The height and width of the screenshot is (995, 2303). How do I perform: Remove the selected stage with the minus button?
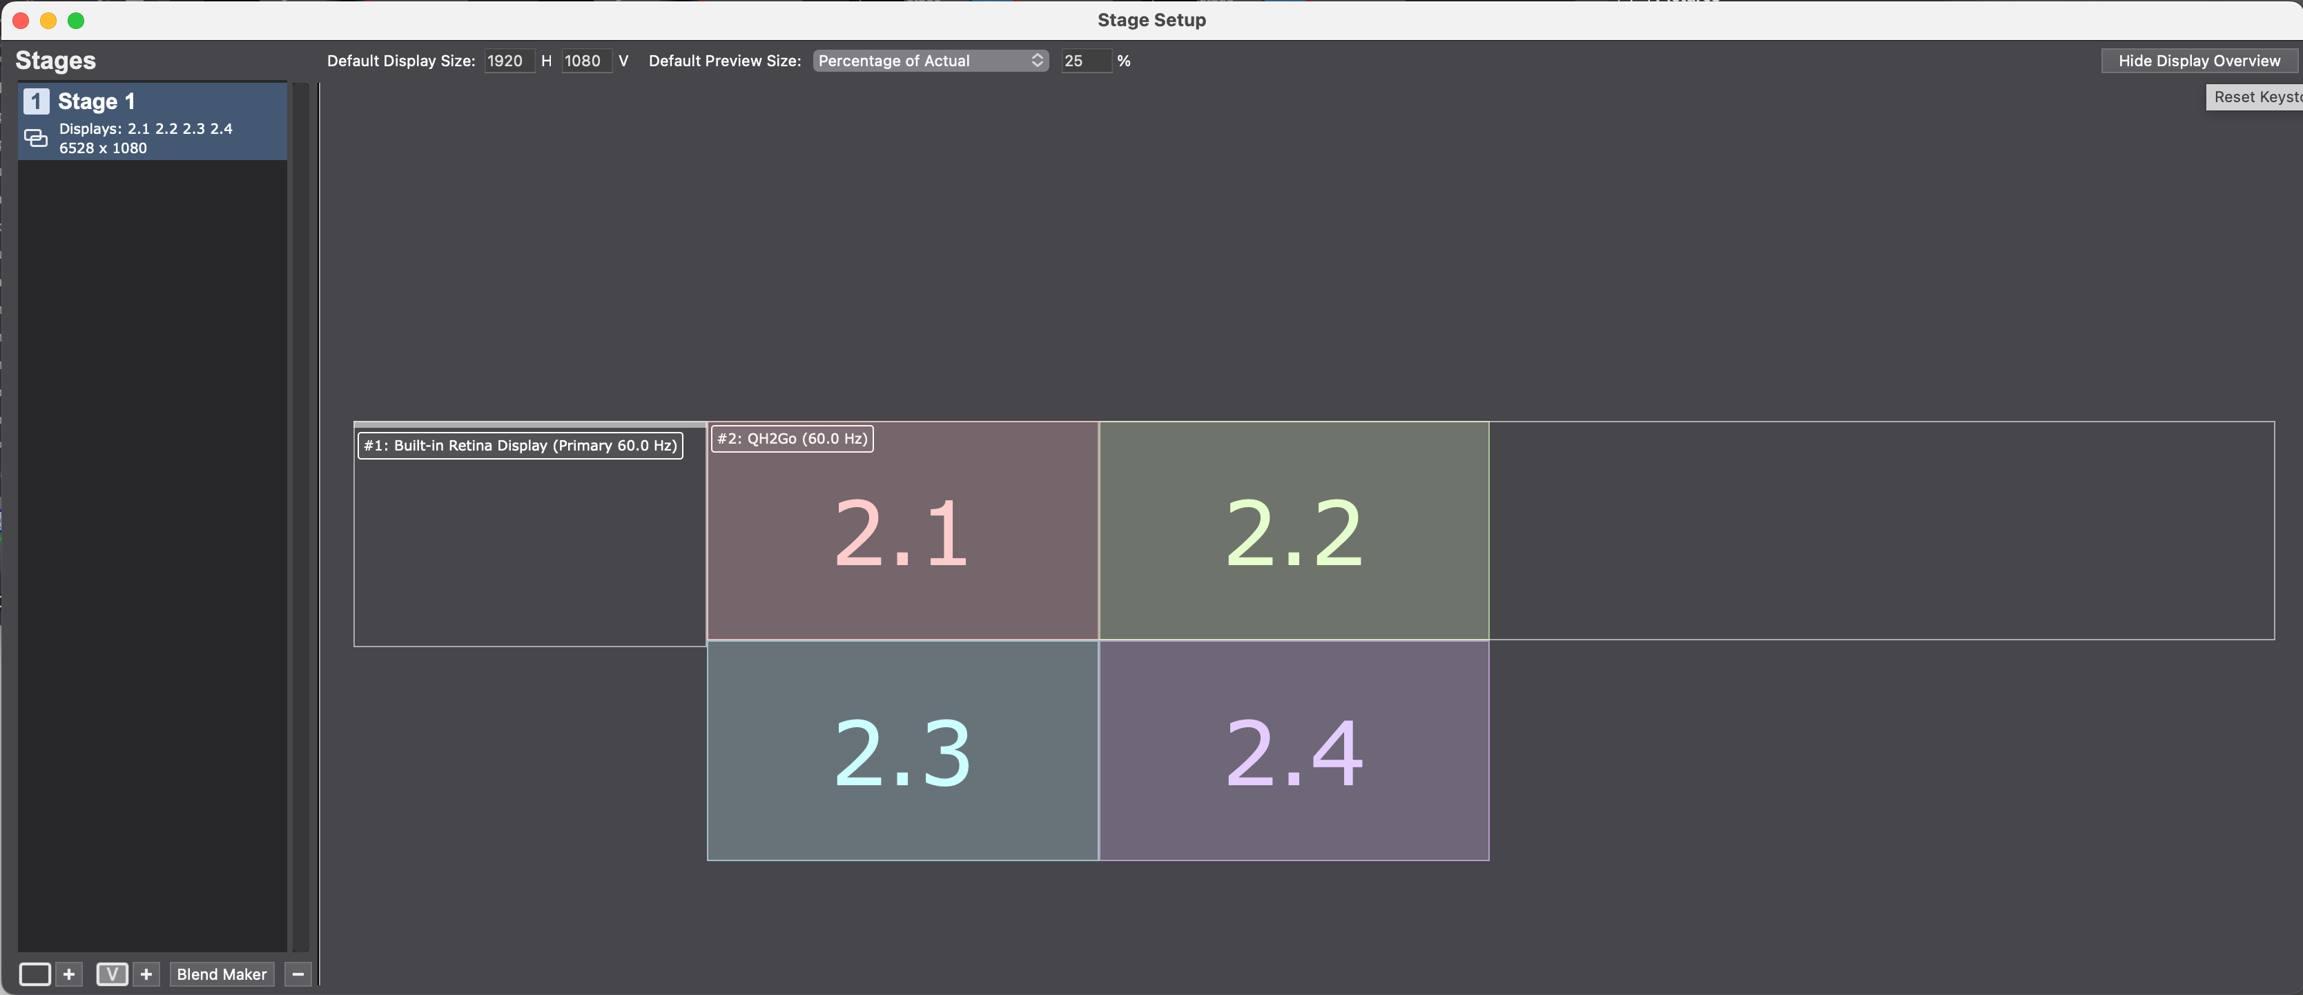point(299,974)
